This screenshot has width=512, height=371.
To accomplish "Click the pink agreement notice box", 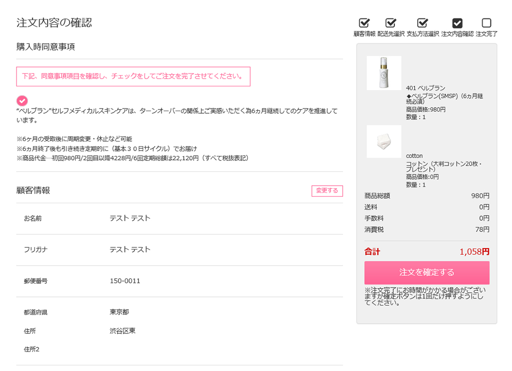I will [133, 77].
